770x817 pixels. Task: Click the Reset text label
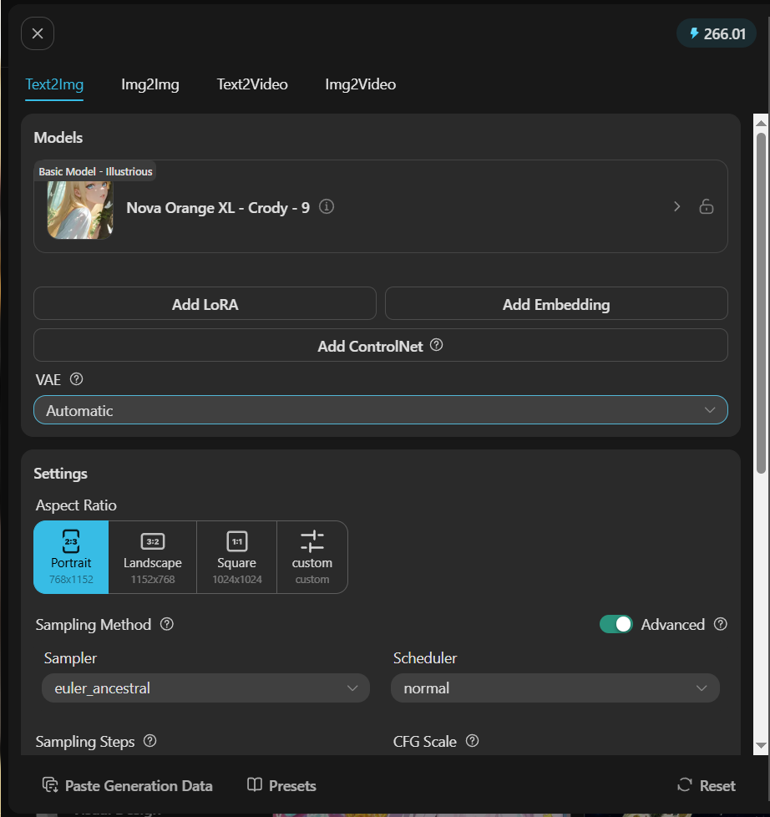tap(718, 786)
